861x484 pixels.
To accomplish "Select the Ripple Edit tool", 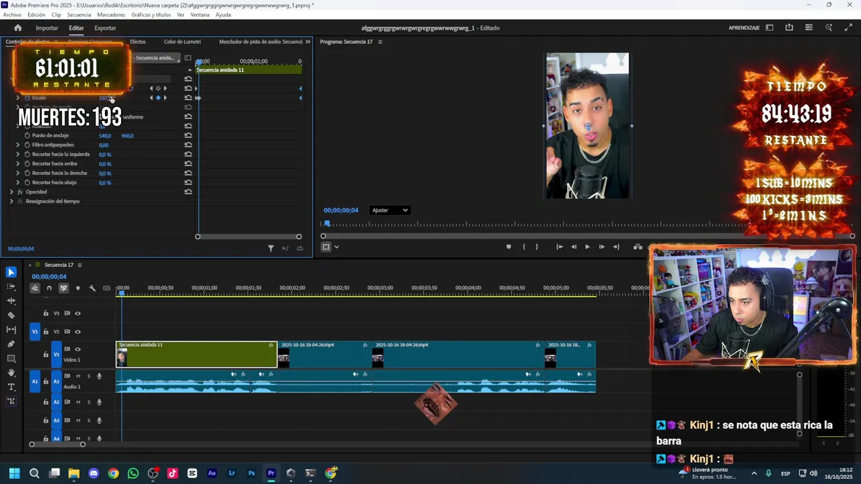I will (x=11, y=300).
